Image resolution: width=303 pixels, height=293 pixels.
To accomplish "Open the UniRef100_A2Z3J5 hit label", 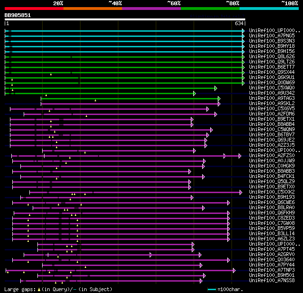I will coord(272,145).
